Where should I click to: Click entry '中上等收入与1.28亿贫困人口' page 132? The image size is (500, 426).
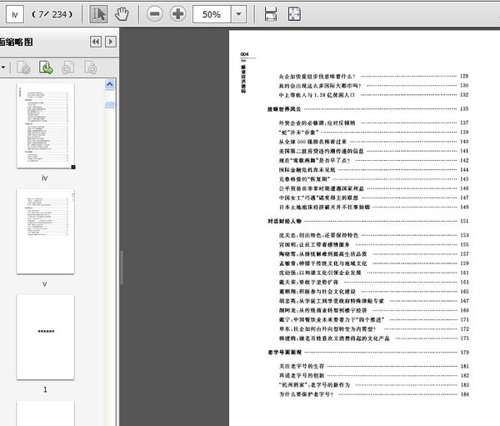coord(373,95)
